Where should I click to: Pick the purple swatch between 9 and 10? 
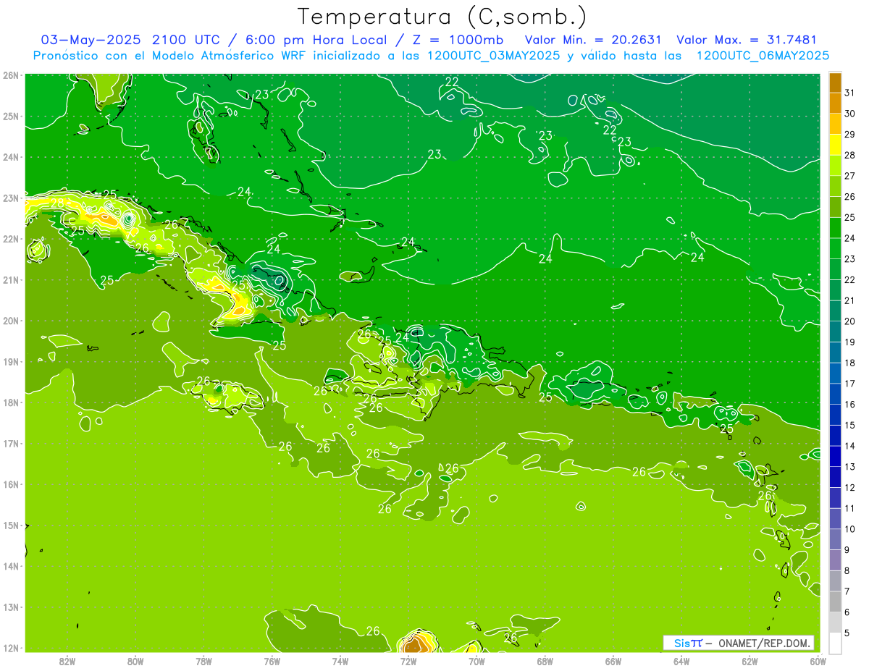click(835, 539)
